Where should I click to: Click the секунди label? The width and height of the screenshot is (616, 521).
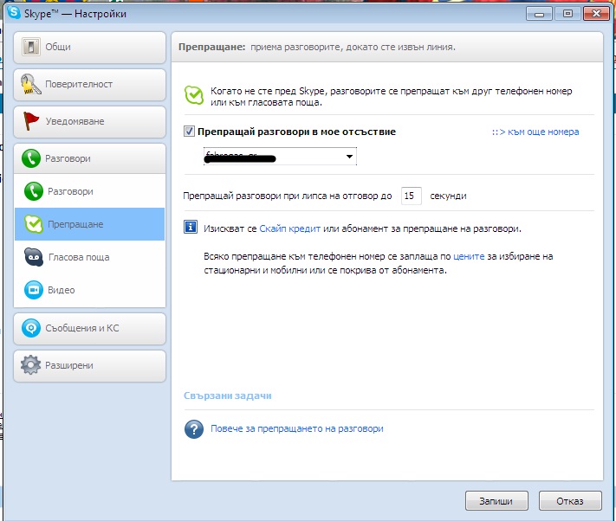448,196
